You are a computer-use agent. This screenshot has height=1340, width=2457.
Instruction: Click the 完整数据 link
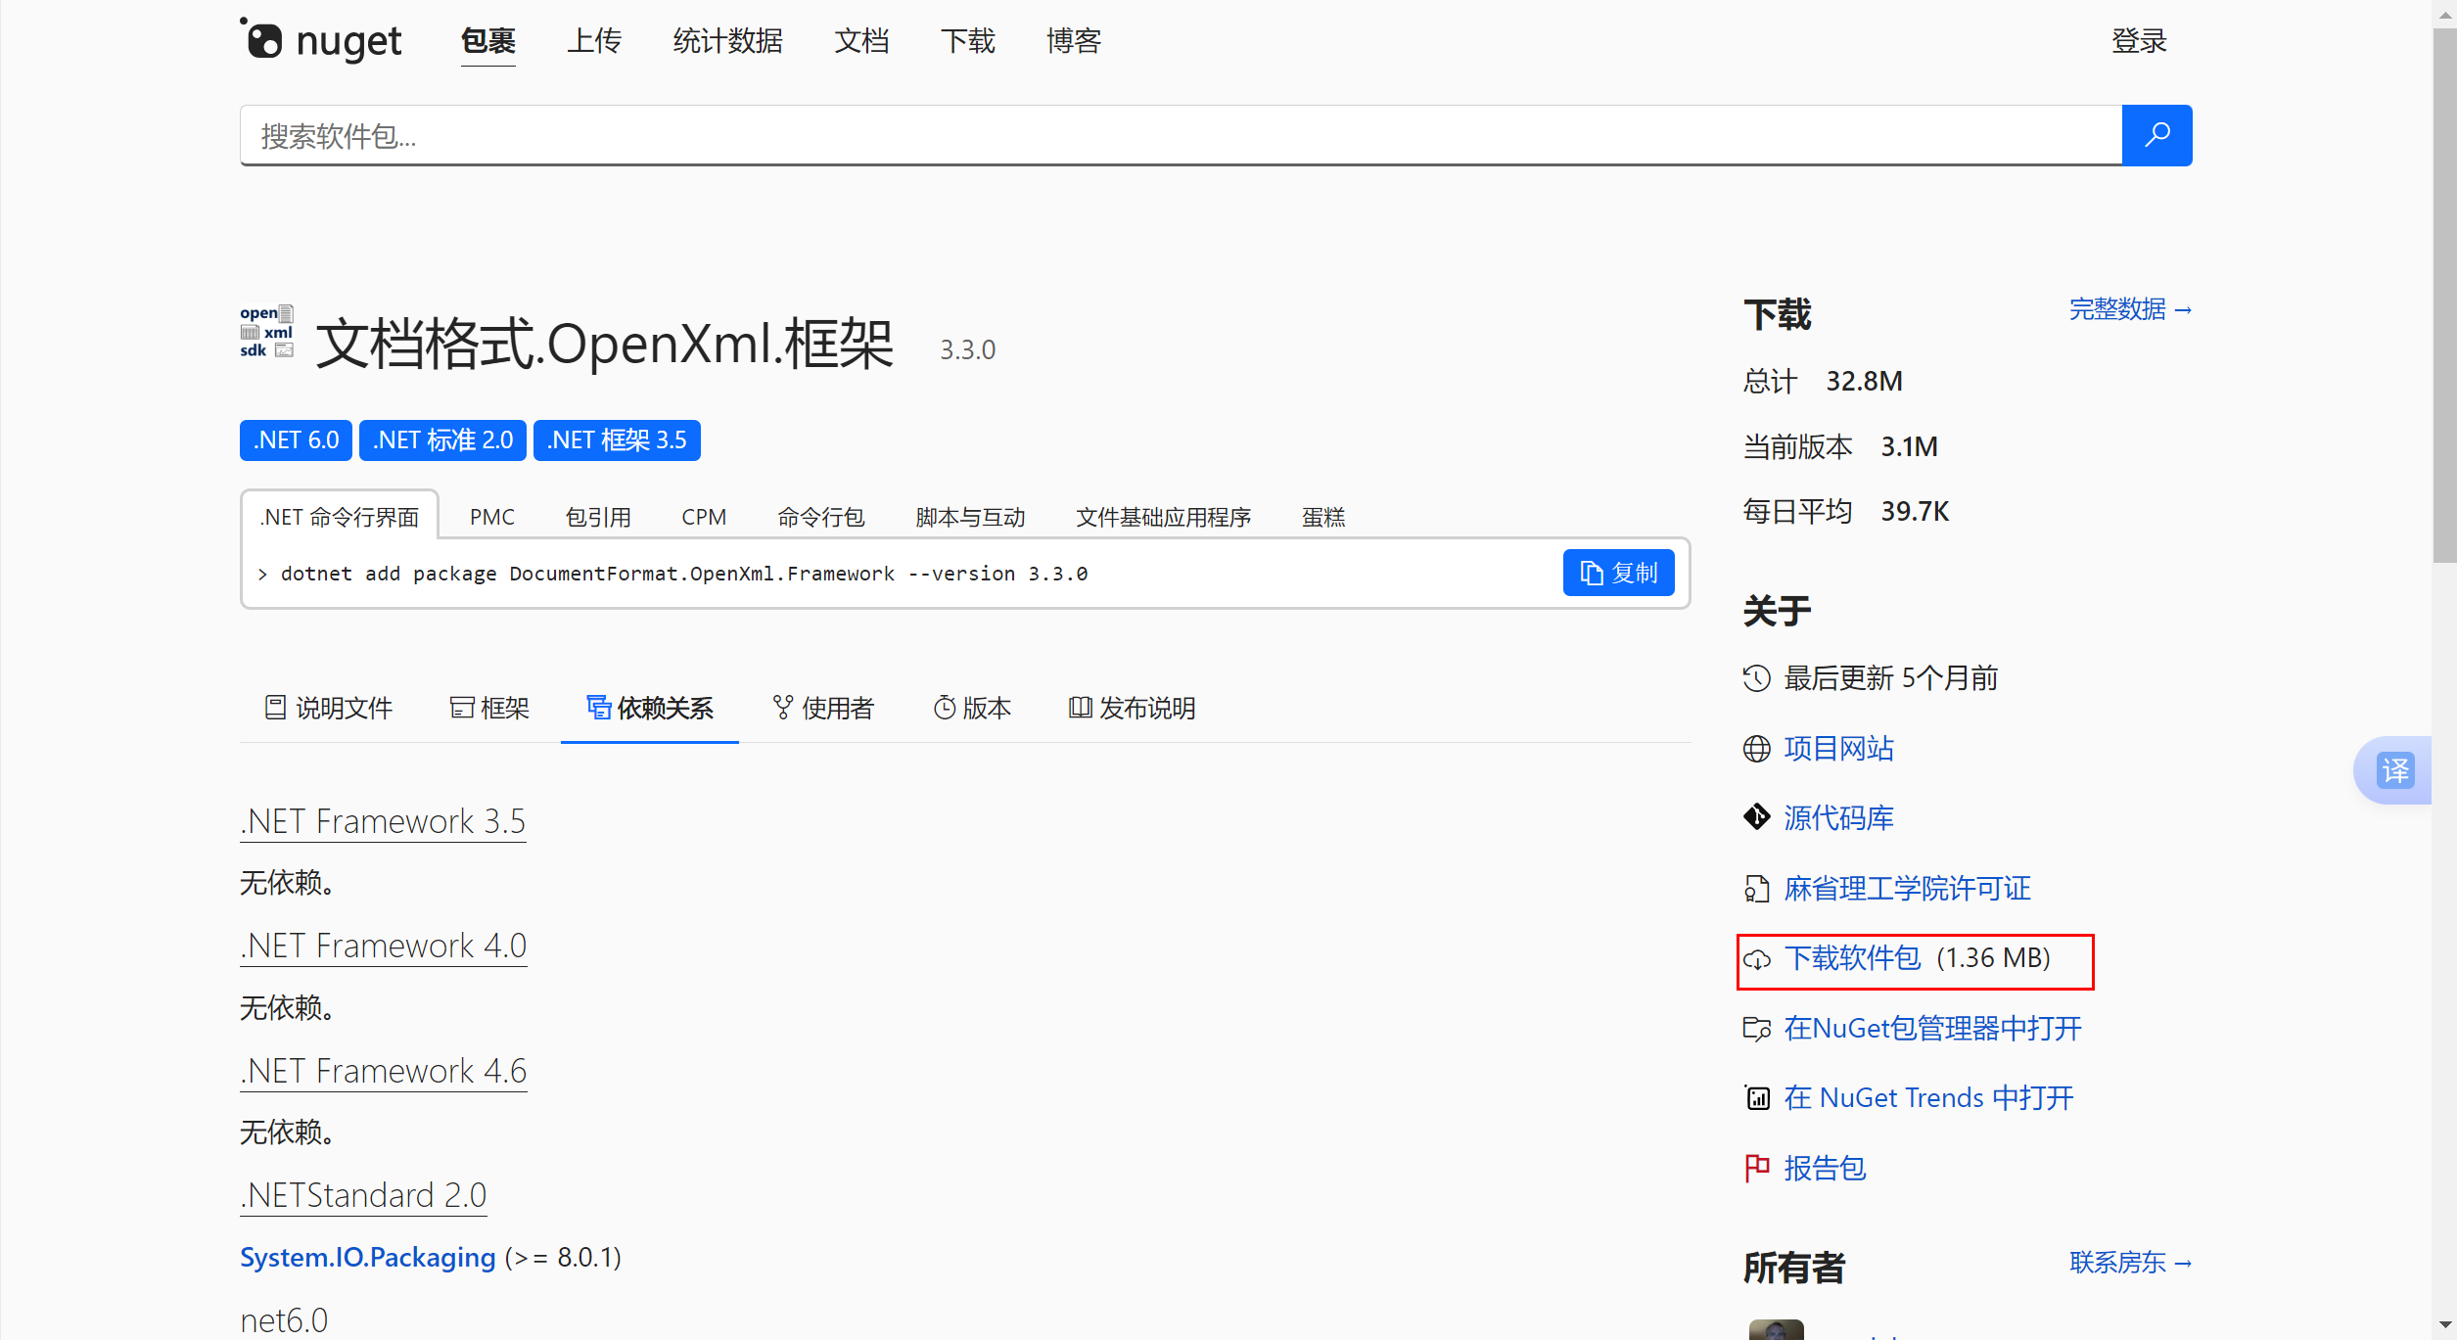click(x=2130, y=309)
